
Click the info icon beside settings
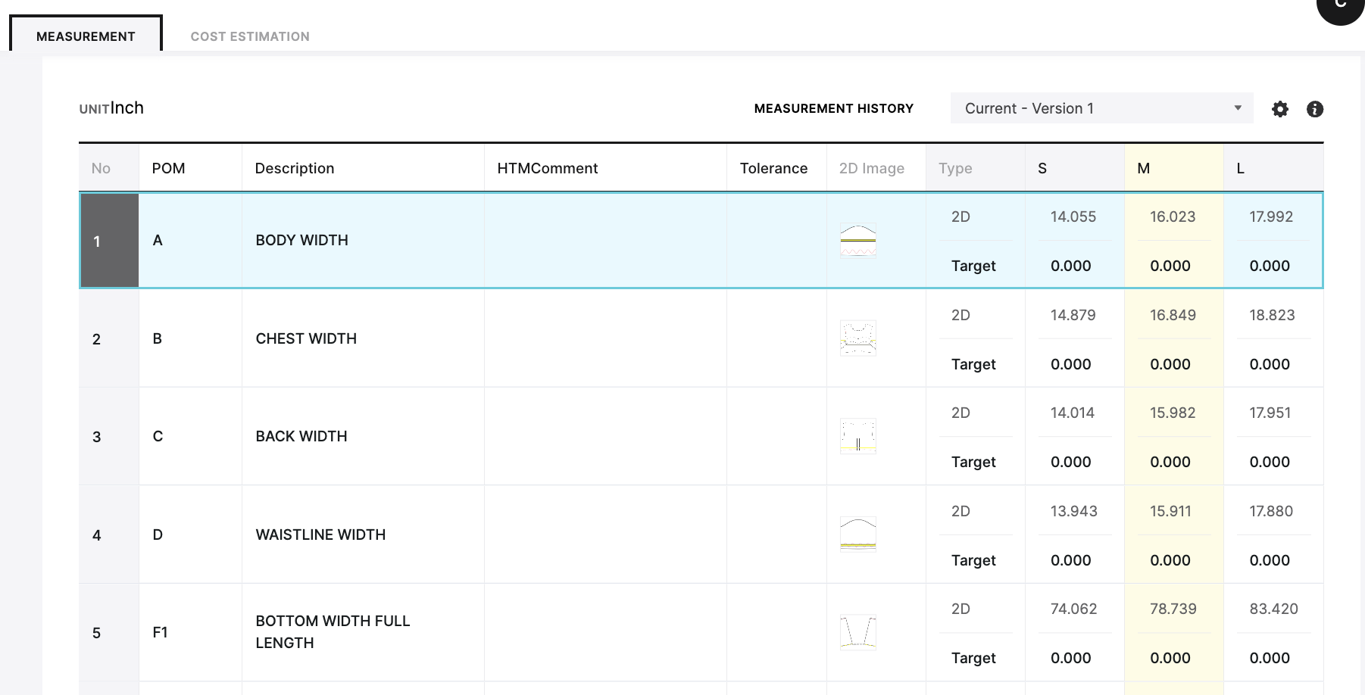1314,109
